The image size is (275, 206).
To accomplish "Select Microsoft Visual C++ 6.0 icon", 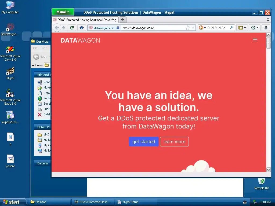I will 10,53.
